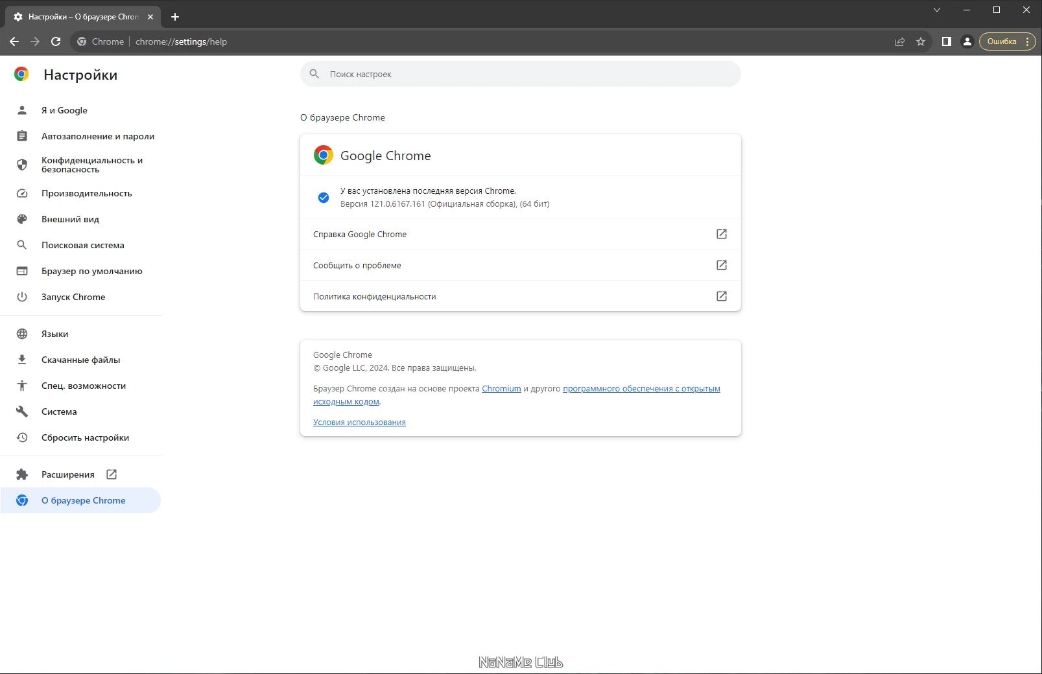Bookmark this page with the star icon
The image size is (1042, 674).
pyautogui.click(x=921, y=41)
